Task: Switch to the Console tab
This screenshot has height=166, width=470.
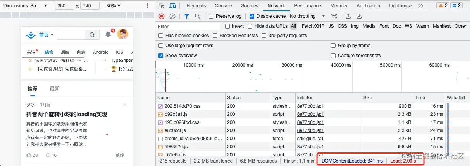Action: (x=223, y=6)
